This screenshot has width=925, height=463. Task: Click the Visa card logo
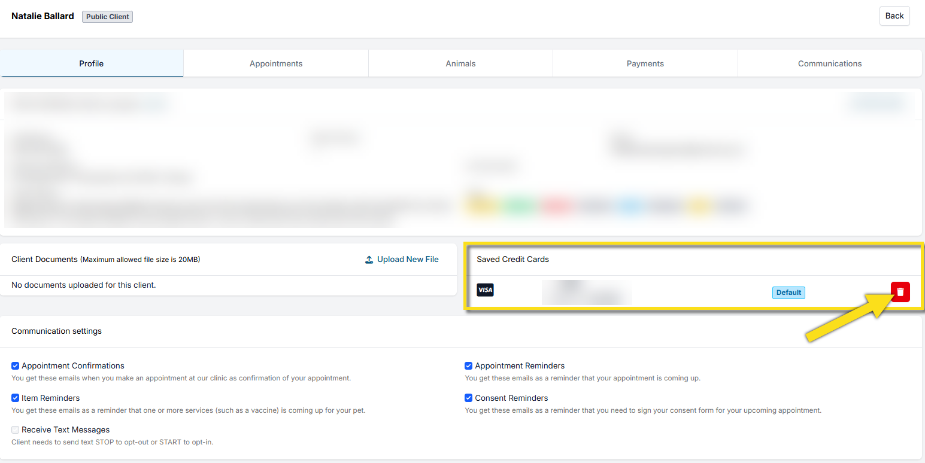click(485, 290)
